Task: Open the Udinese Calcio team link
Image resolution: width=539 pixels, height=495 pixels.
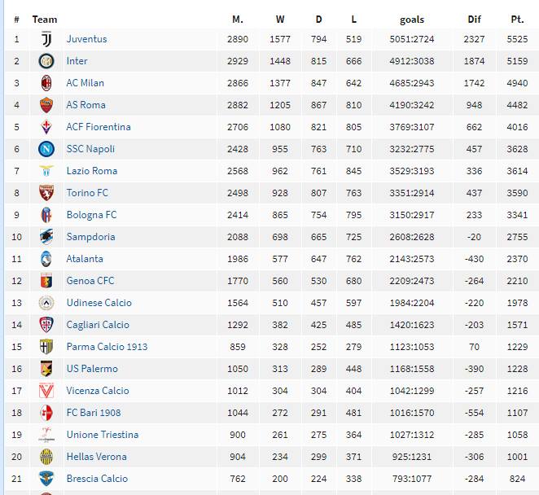Action: [99, 303]
